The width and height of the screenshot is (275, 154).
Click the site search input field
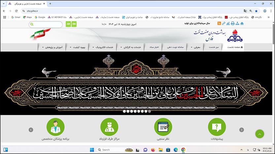click(x=46, y=24)
